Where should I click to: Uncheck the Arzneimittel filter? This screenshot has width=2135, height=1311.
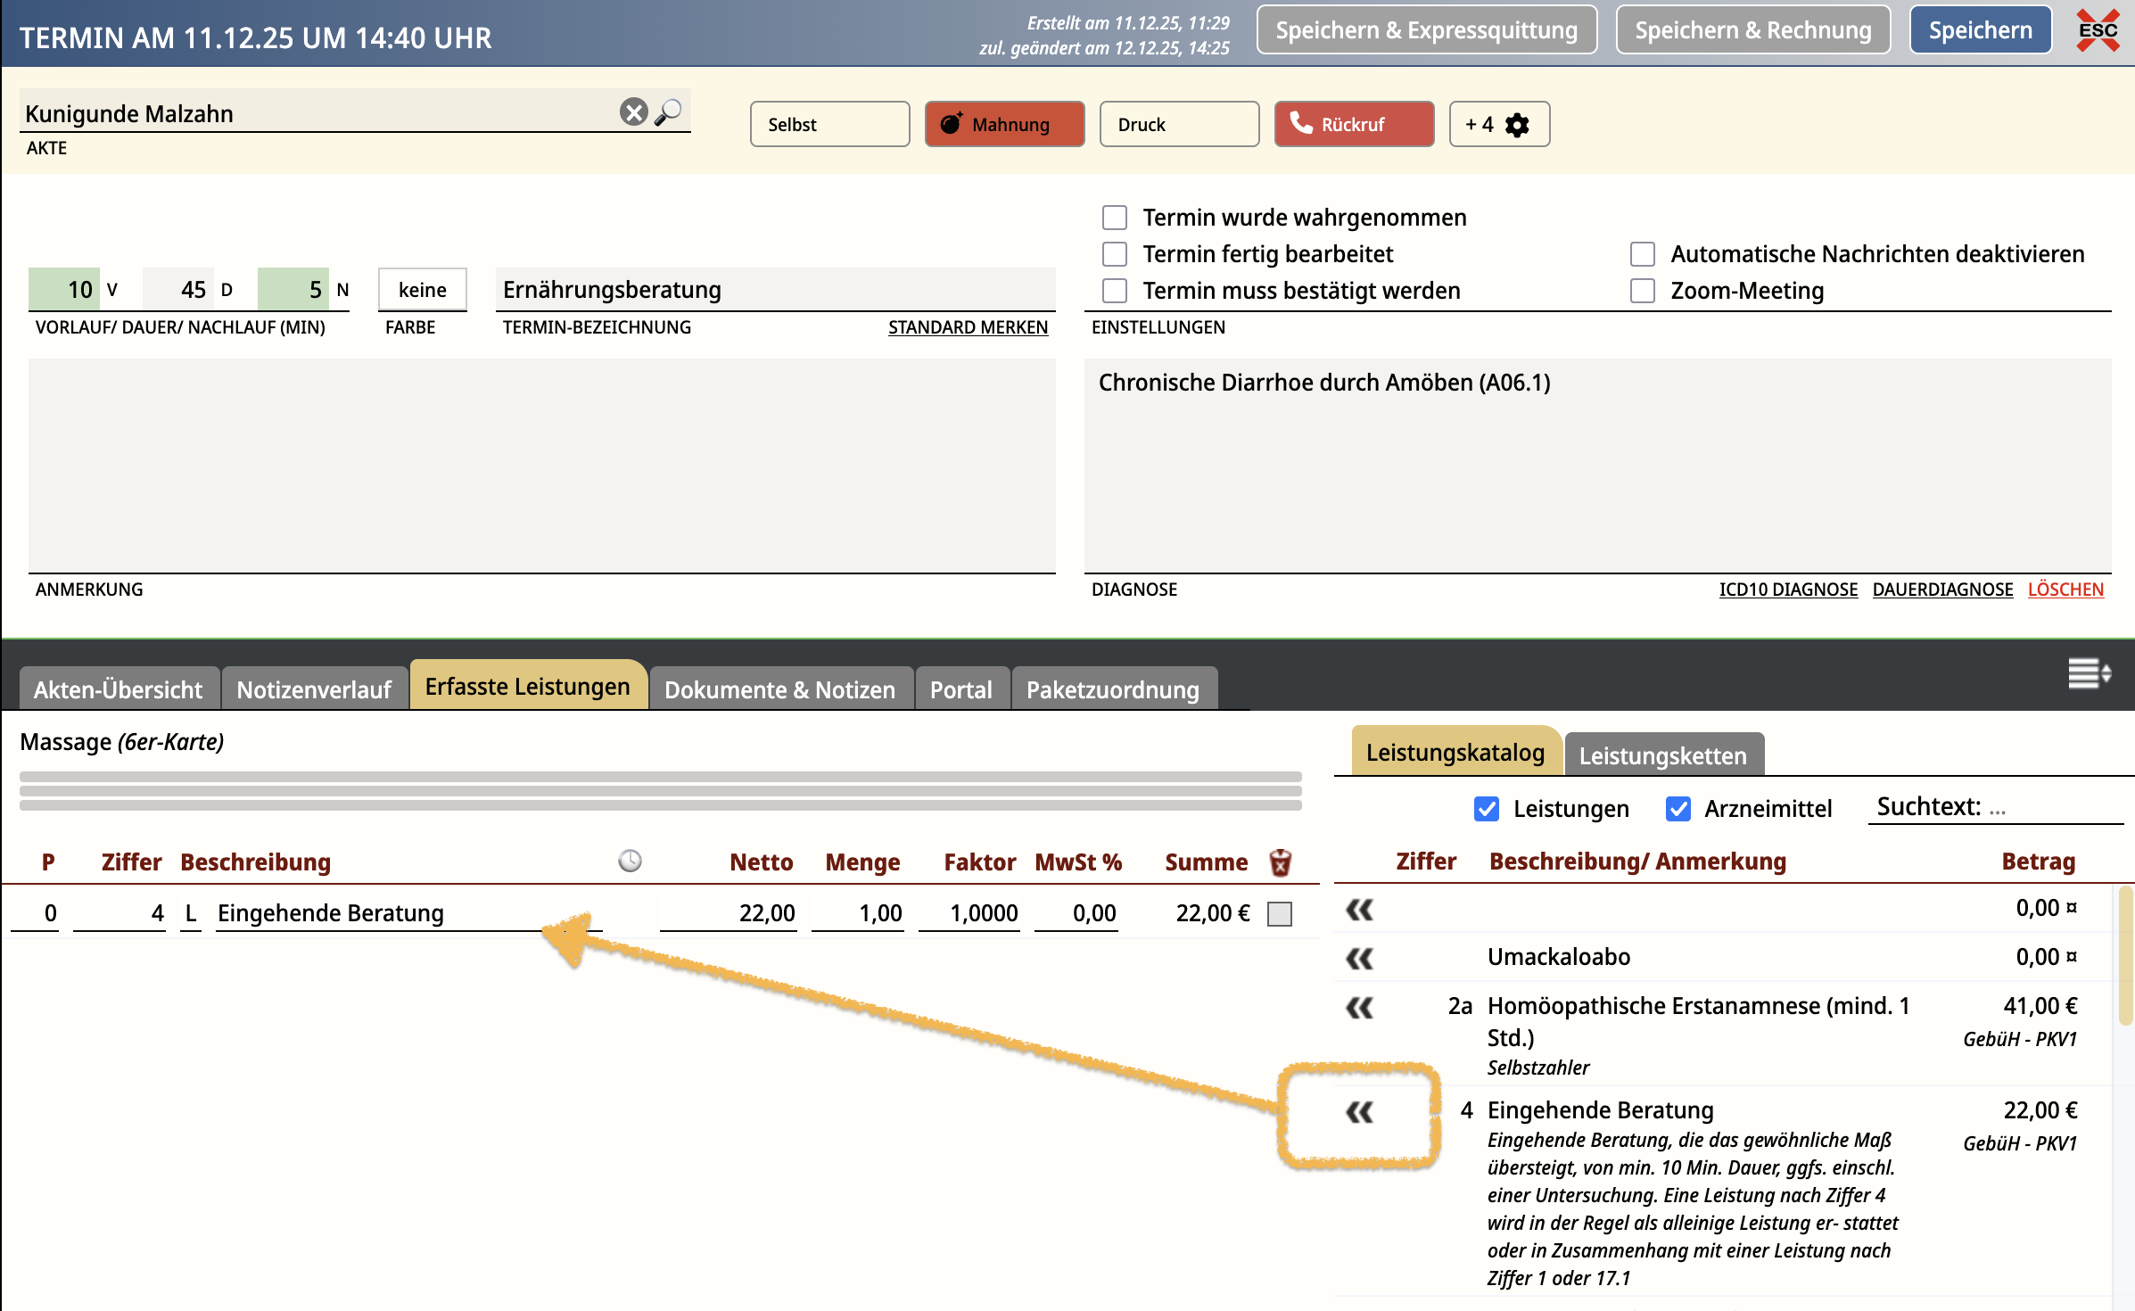tap(1677, 809)
